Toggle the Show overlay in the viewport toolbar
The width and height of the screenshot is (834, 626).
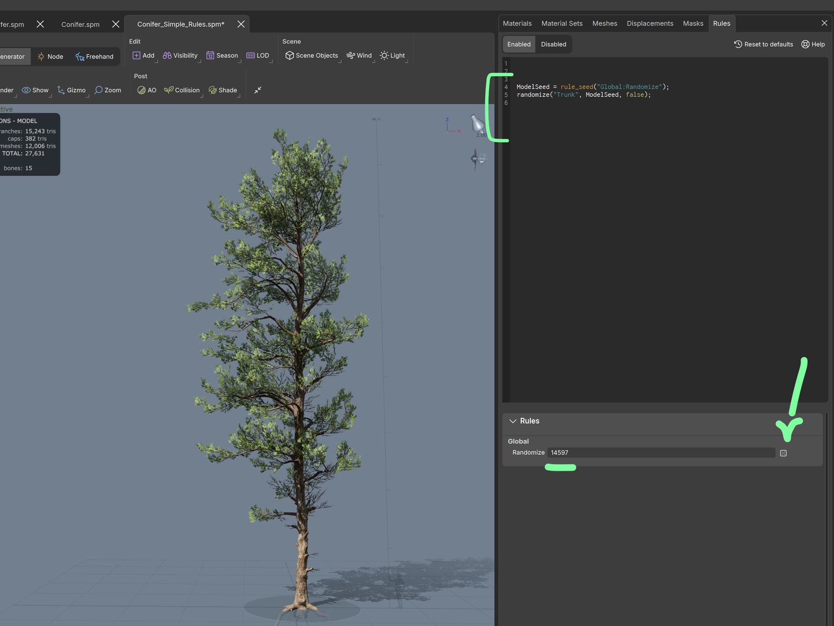click(35, 90)
